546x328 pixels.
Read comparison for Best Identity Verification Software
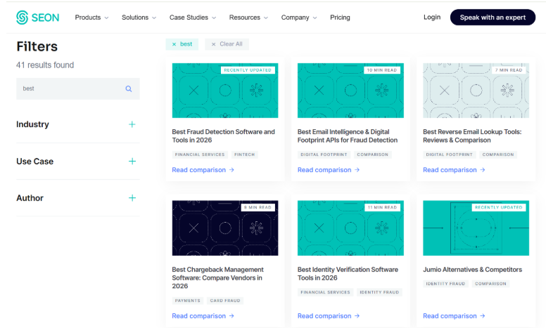pos(329,316)
